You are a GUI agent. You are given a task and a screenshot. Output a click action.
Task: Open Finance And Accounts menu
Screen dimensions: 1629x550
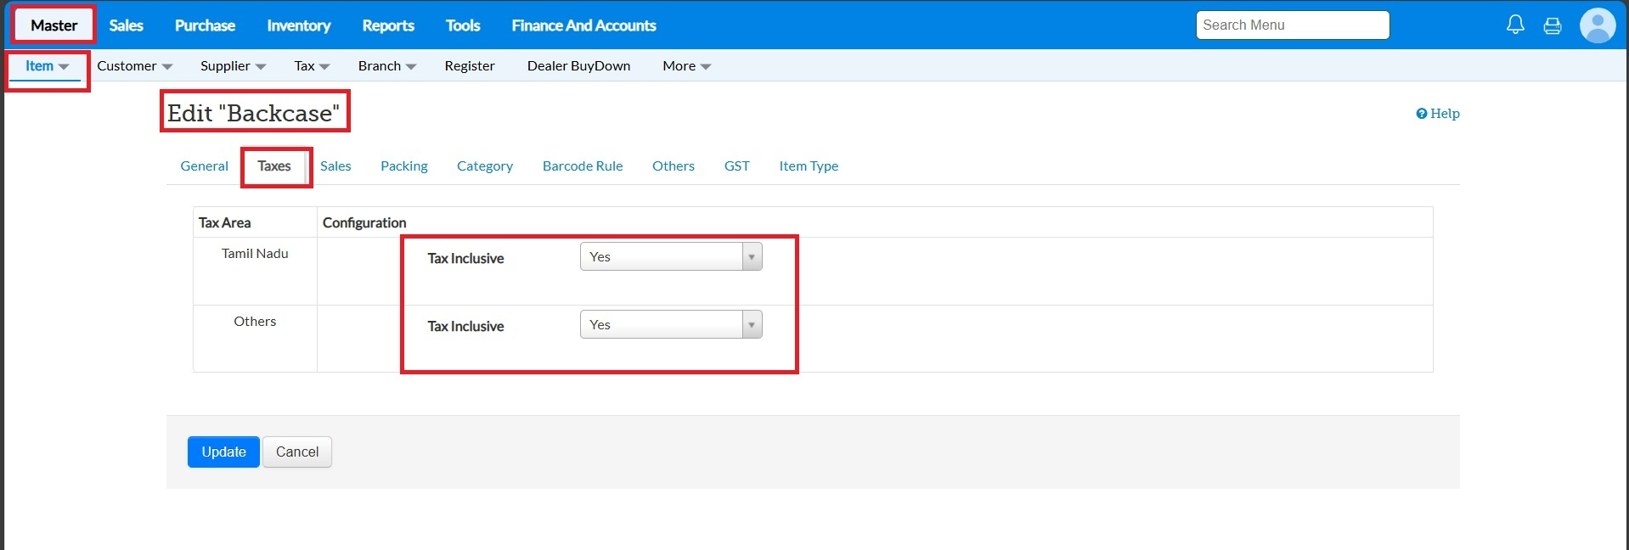pyautogui.click(x=583, y=25)
